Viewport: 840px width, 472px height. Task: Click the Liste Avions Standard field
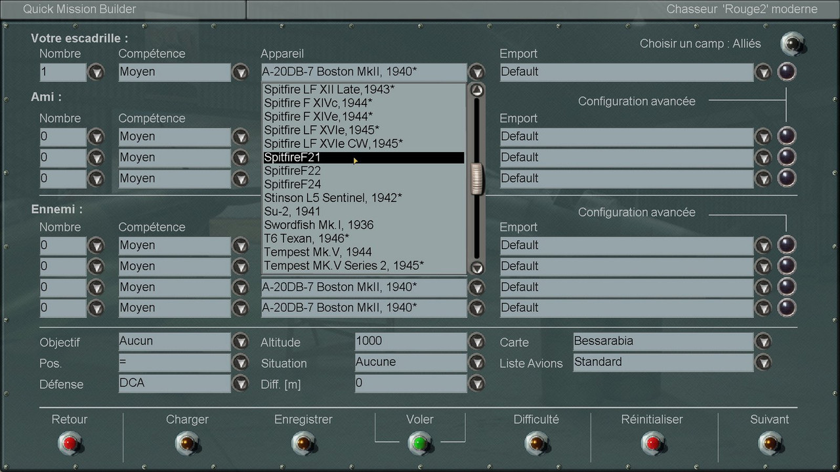point(663,363)
